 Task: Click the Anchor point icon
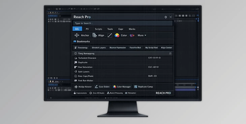point(77,35)
